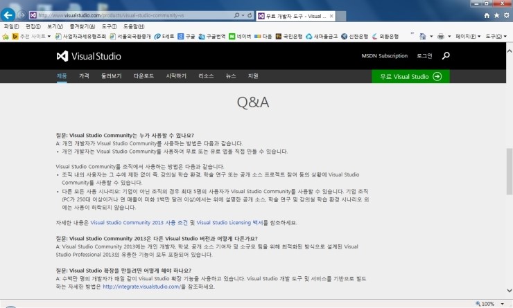Click the site search magnifier icon
This screenshot has width=513, height=308.
[x=446, y=56]
